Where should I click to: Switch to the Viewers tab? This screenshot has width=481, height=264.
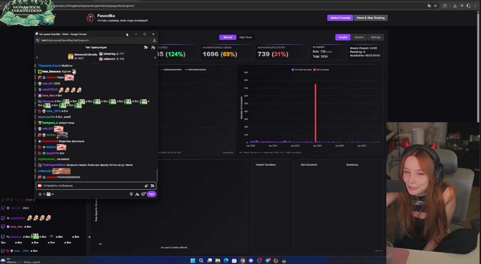[359, 37]
